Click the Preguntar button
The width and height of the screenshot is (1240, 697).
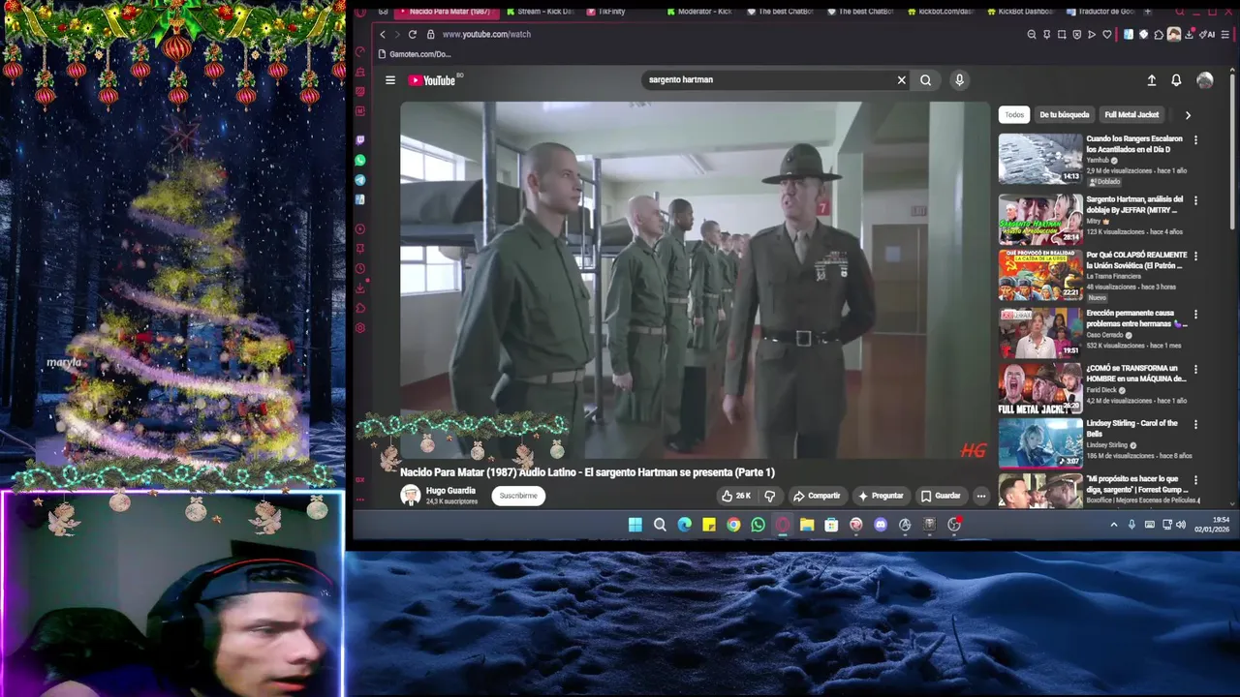(881, 496)
